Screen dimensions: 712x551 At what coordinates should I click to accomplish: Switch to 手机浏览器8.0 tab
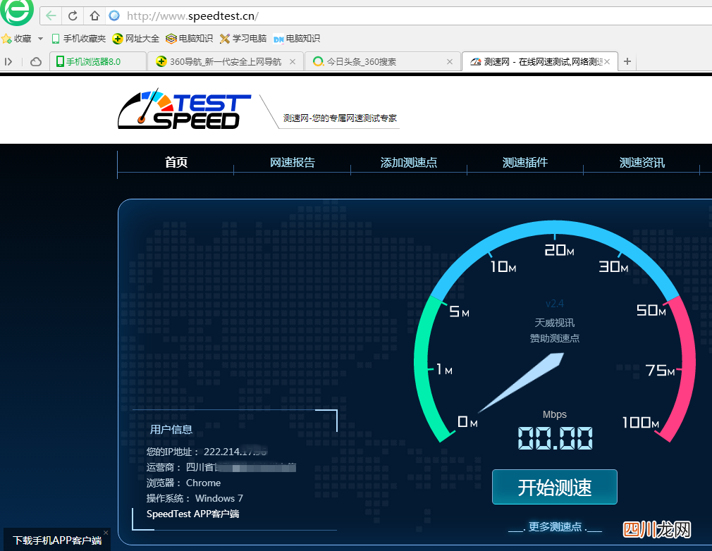[x=97, y=61]
